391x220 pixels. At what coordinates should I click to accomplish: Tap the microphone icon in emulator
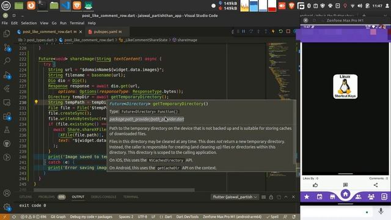(381, 211)
